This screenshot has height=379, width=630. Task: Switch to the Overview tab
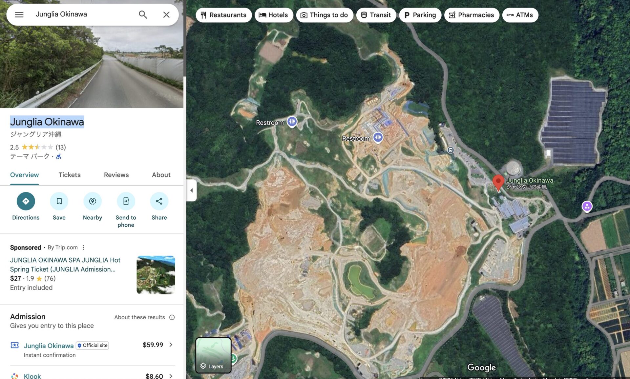(25, 175)
